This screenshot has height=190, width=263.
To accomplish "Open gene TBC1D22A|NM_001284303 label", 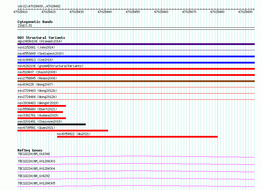I will pos(36,161).
